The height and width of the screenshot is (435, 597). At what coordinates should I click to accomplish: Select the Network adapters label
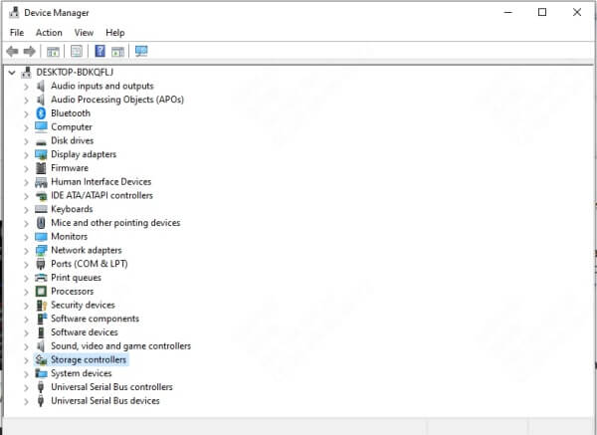pyautogui.click(x=87, y=250)
